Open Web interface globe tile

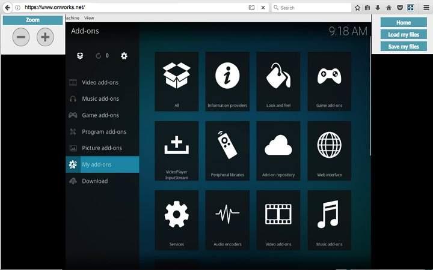[329, 151]
